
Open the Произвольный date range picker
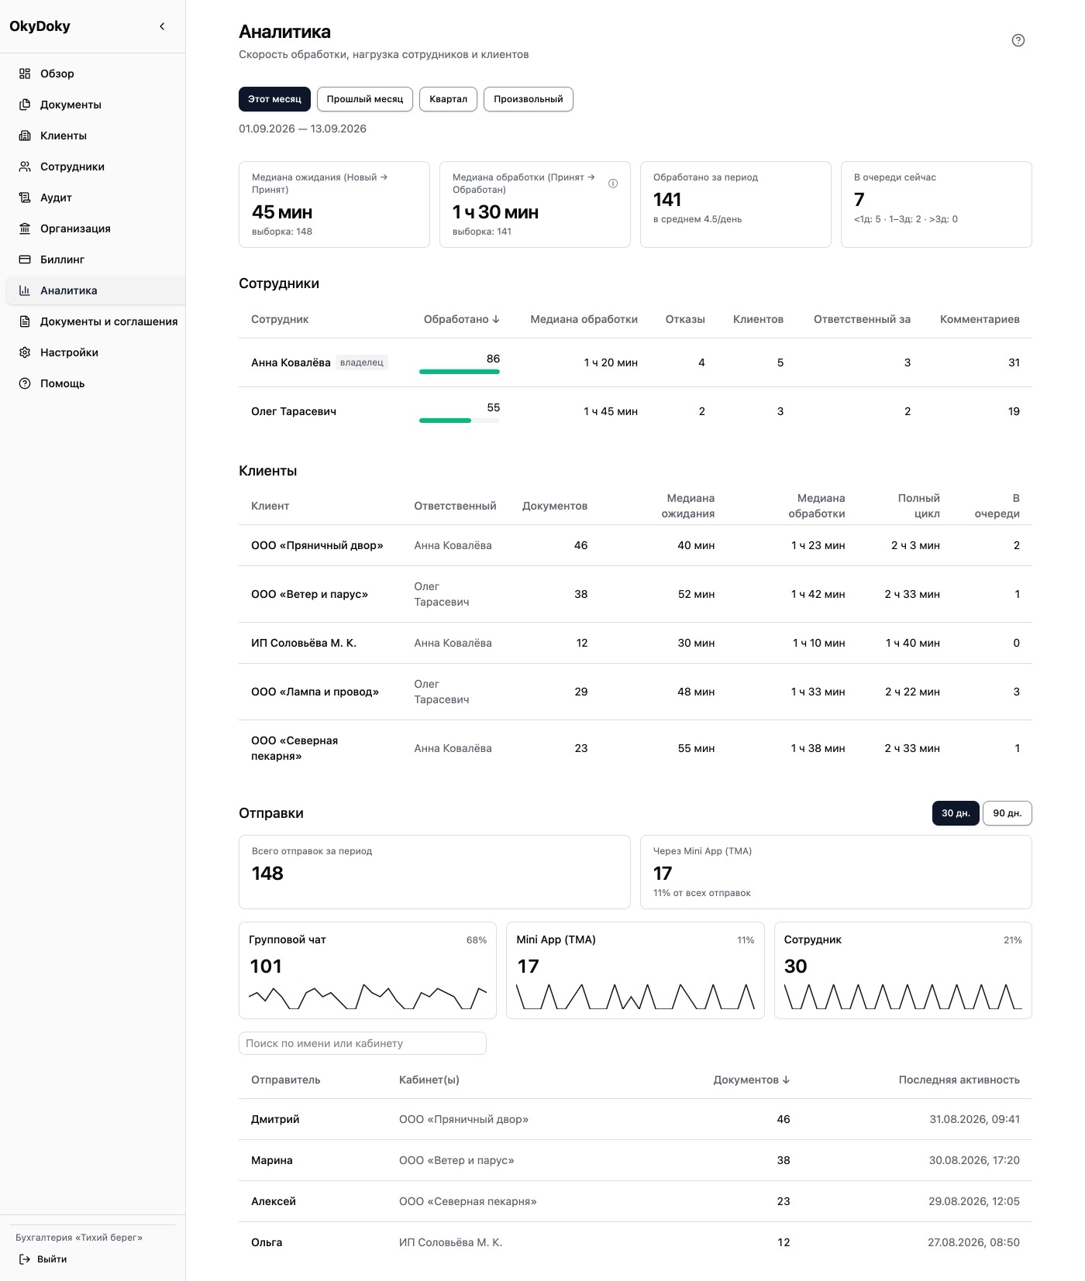point(529,99)
